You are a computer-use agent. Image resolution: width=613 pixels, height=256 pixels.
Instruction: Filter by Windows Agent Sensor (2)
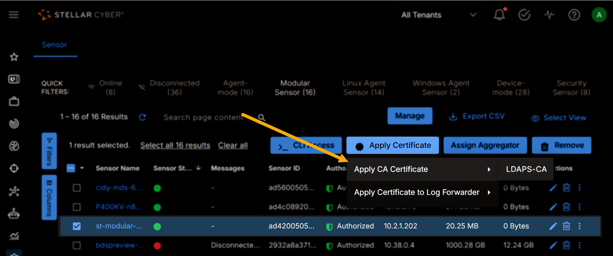[x=441, y=88]
